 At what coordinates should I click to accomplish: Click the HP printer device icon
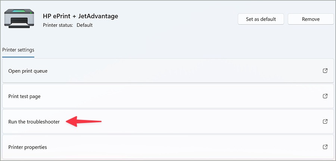(19, 19)
